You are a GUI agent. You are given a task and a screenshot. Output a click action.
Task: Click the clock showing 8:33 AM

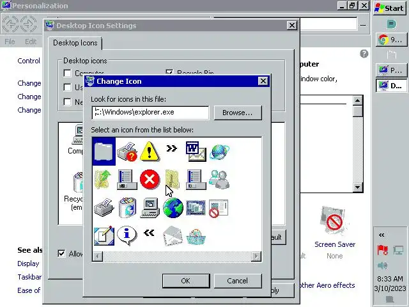point(390,279)
